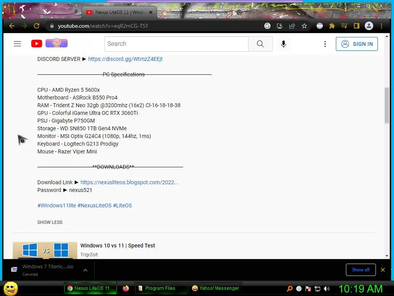Click the install app icon in address bar
Screen dimensions: 394x296
tap(280, 26)
